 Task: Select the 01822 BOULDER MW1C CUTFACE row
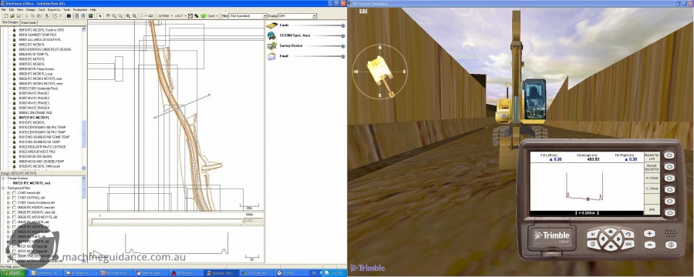(42, 147)
